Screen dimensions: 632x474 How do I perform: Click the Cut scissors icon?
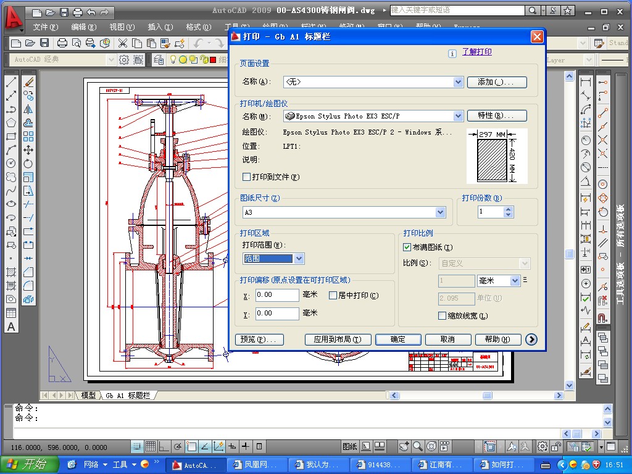122,43
